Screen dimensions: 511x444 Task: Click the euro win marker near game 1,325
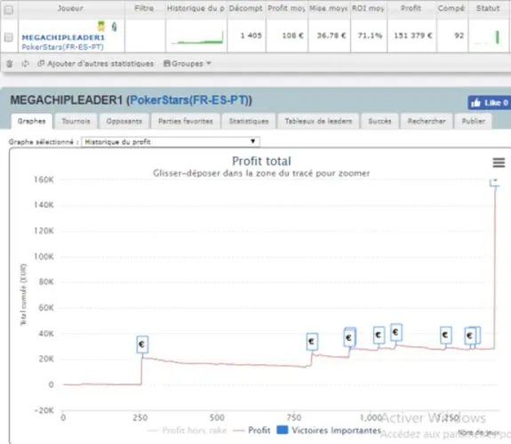coord(470,336)
